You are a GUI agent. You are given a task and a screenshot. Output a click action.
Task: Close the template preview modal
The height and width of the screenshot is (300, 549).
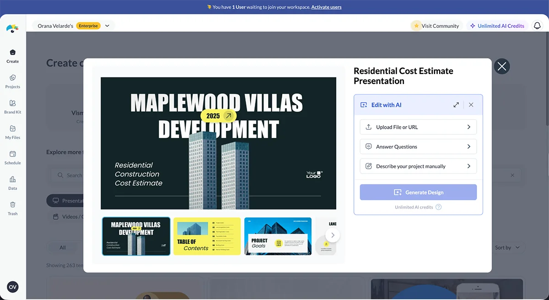[502, 67]
